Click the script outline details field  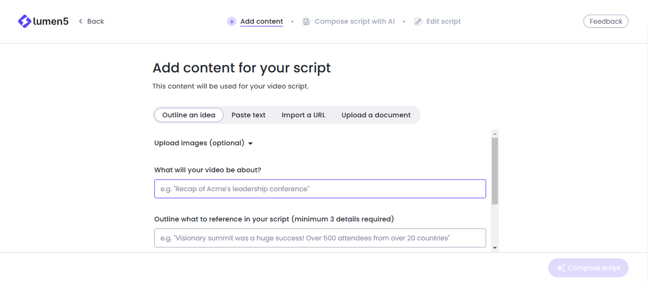[320, 238]
